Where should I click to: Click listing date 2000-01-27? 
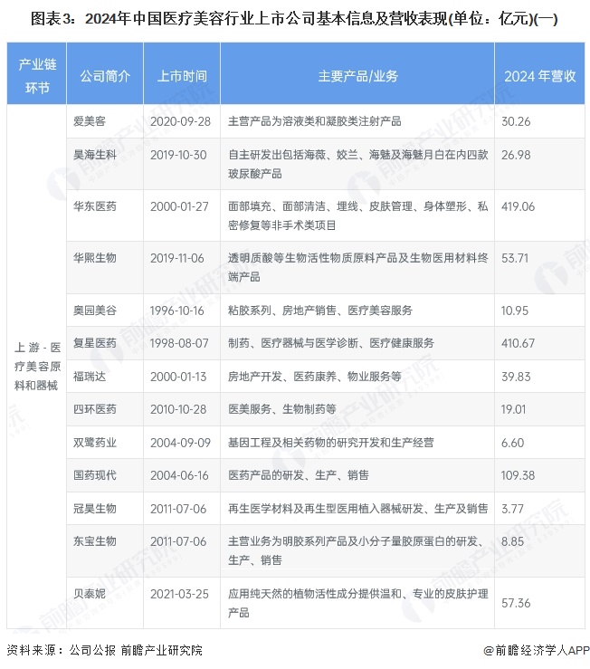179,206
